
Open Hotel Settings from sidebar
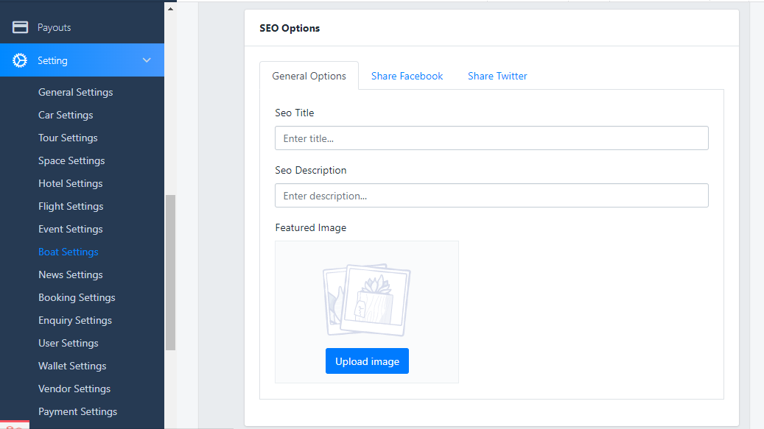[x=70, y=183]
